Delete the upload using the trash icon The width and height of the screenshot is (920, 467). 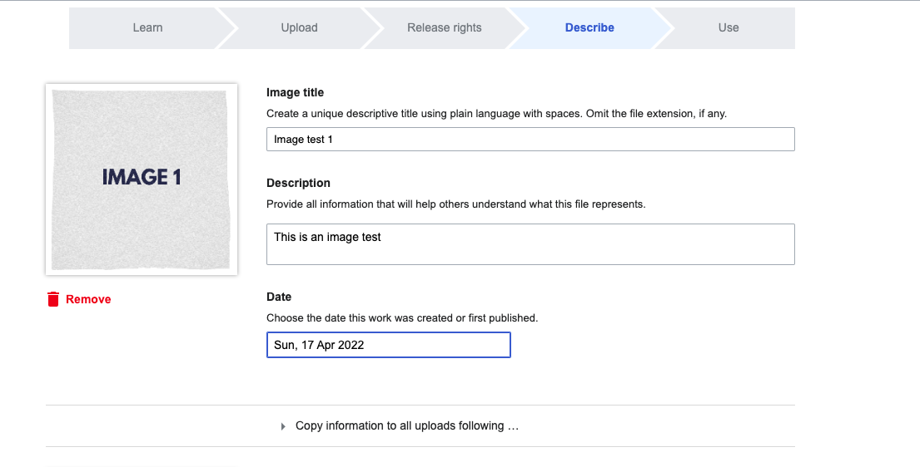point(53,299)
